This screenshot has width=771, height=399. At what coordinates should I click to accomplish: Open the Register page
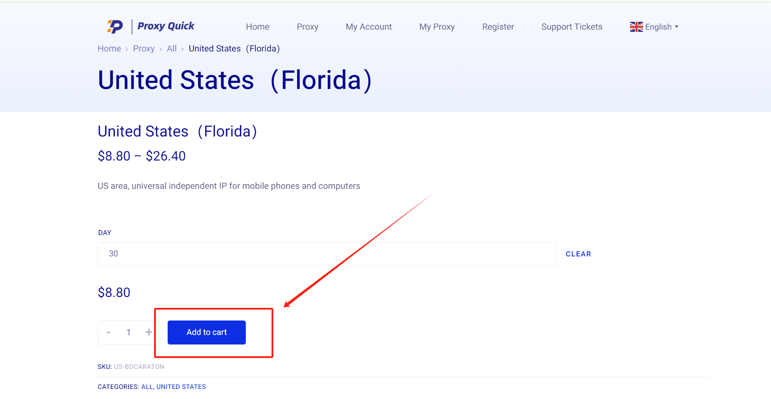pyautogui.click(x=498, y=27)
